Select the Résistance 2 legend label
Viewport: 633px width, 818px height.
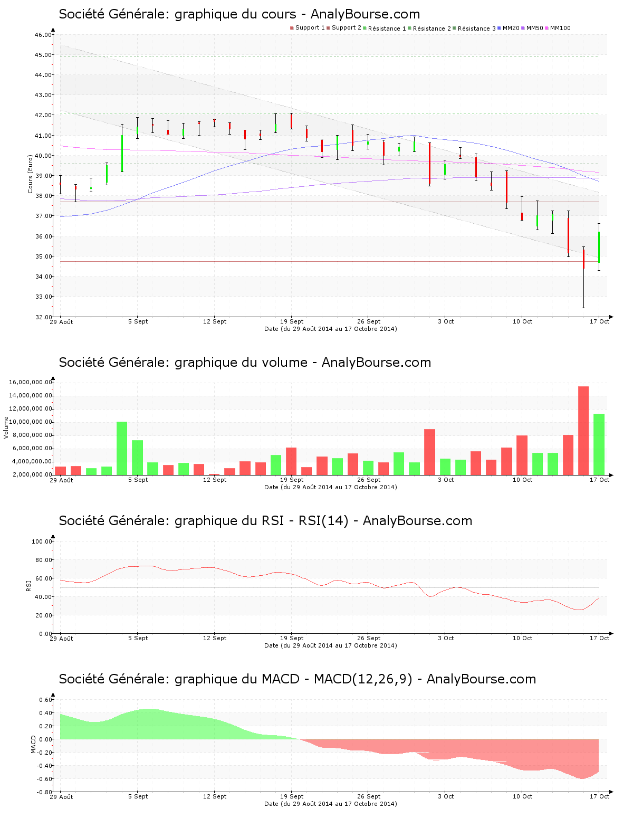[432, 28]
